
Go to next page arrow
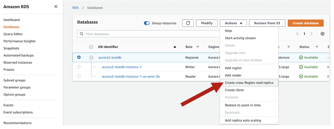point(311,34)
